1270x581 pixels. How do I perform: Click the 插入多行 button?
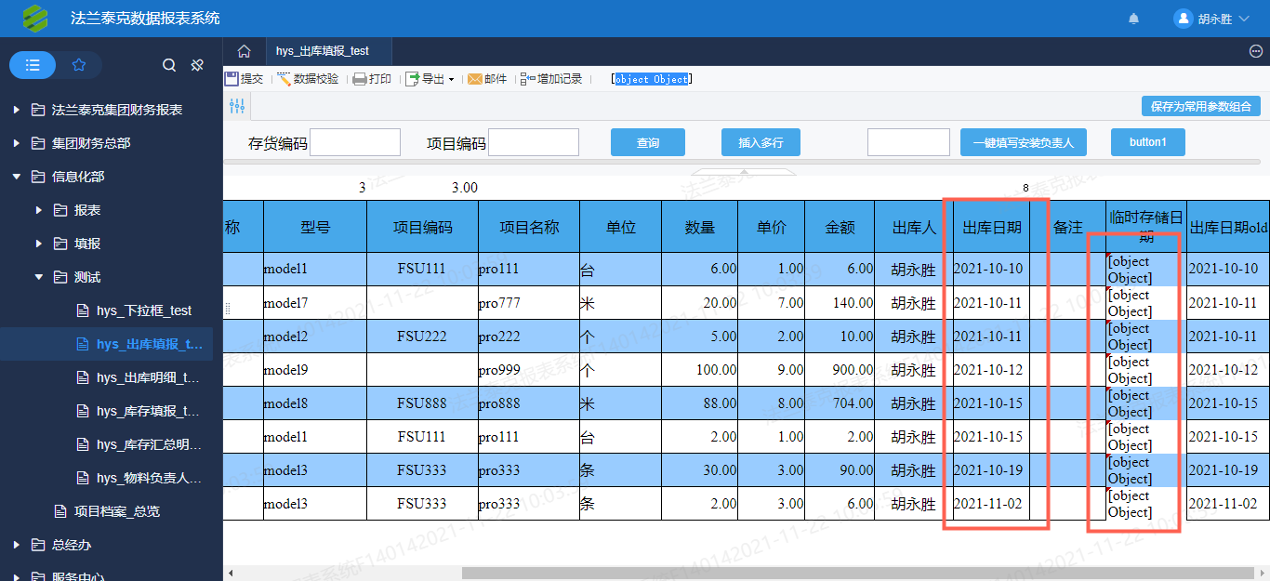tap(761, 142)
